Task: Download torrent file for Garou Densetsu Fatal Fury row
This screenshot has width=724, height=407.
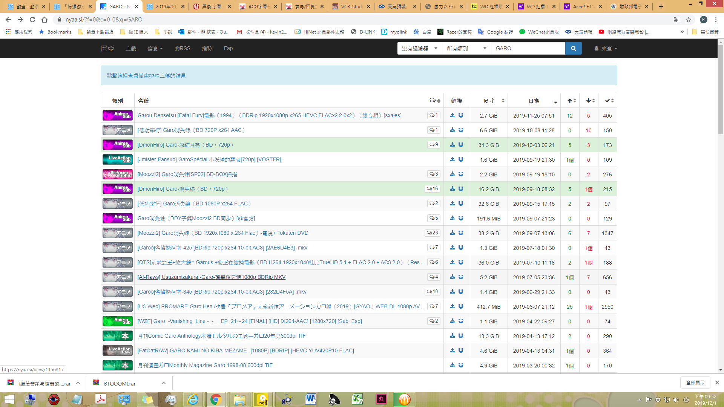Action: coord(452,115)
